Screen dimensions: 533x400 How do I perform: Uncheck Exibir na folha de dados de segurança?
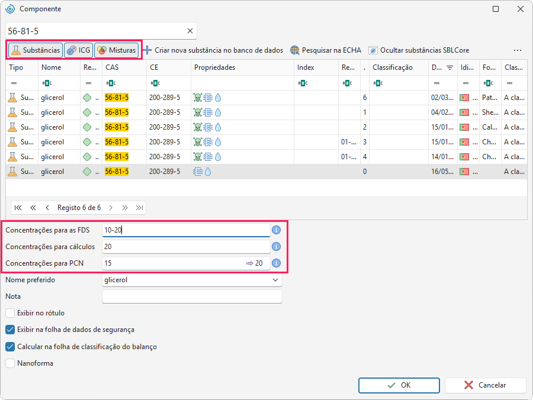pyautogui.click(x=10, y=330)
